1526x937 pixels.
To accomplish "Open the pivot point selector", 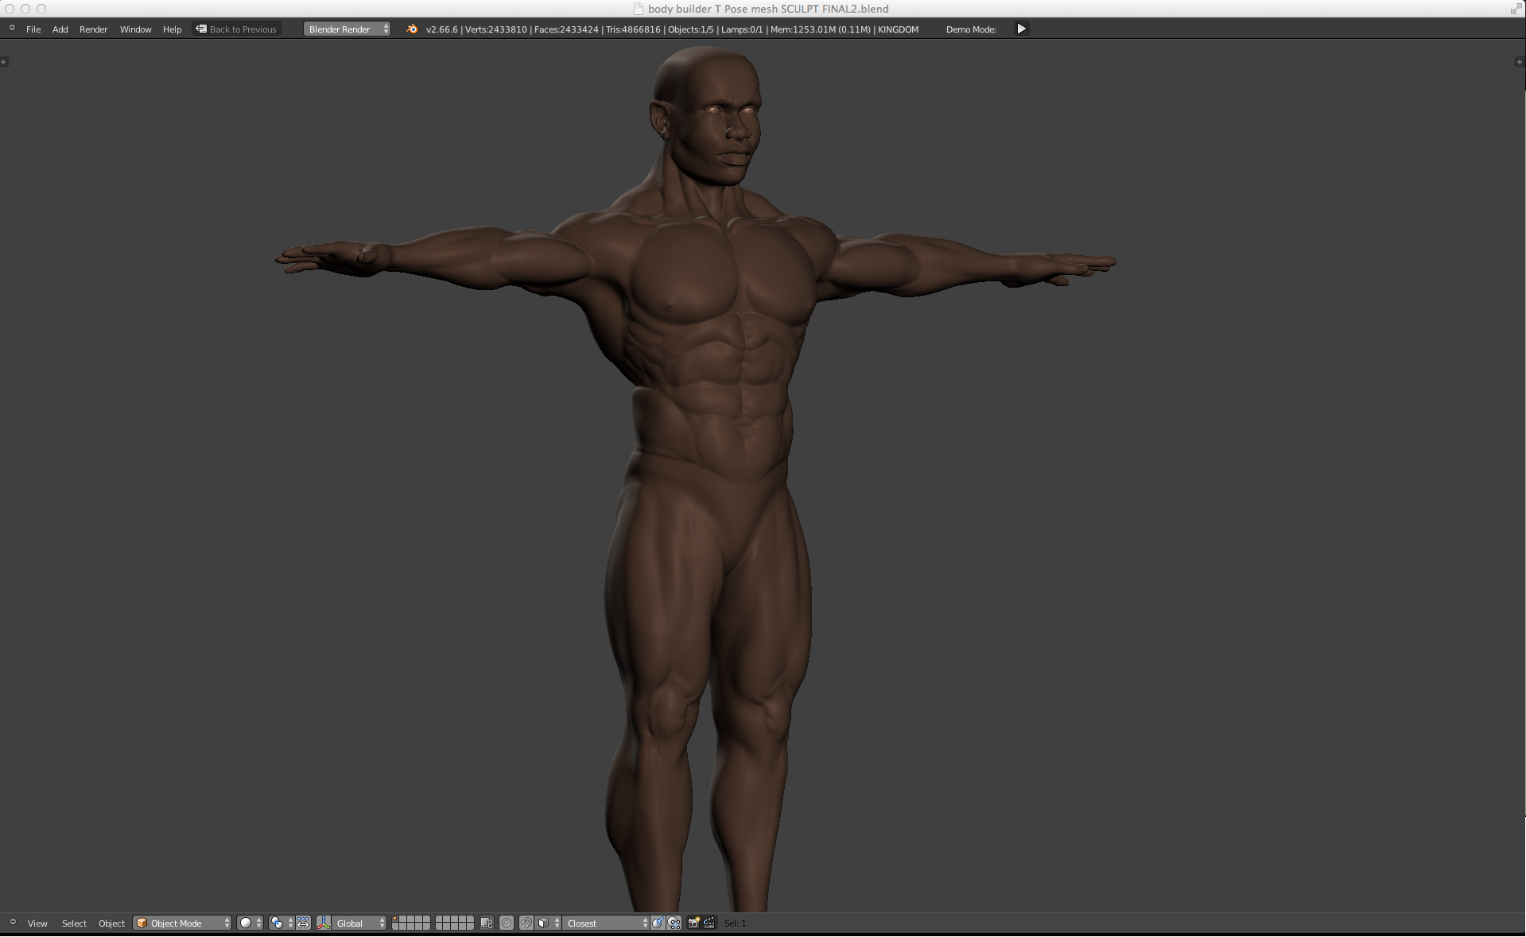I will click(x=282, y=923).
